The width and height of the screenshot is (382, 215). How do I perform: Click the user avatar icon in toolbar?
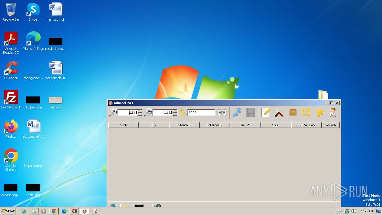[x=333, y=113]
